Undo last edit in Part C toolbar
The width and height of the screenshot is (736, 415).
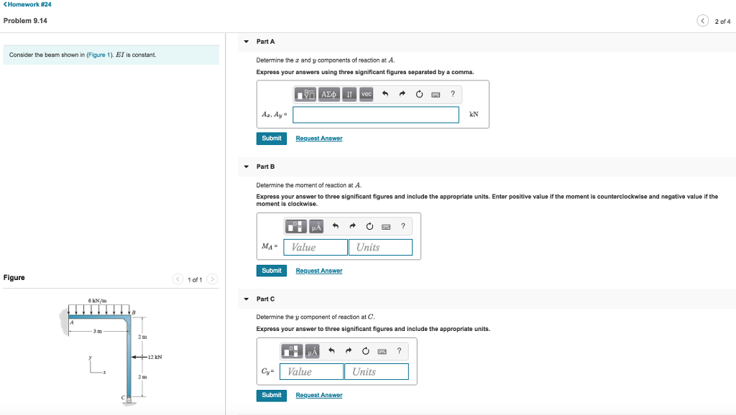[332, 351]
